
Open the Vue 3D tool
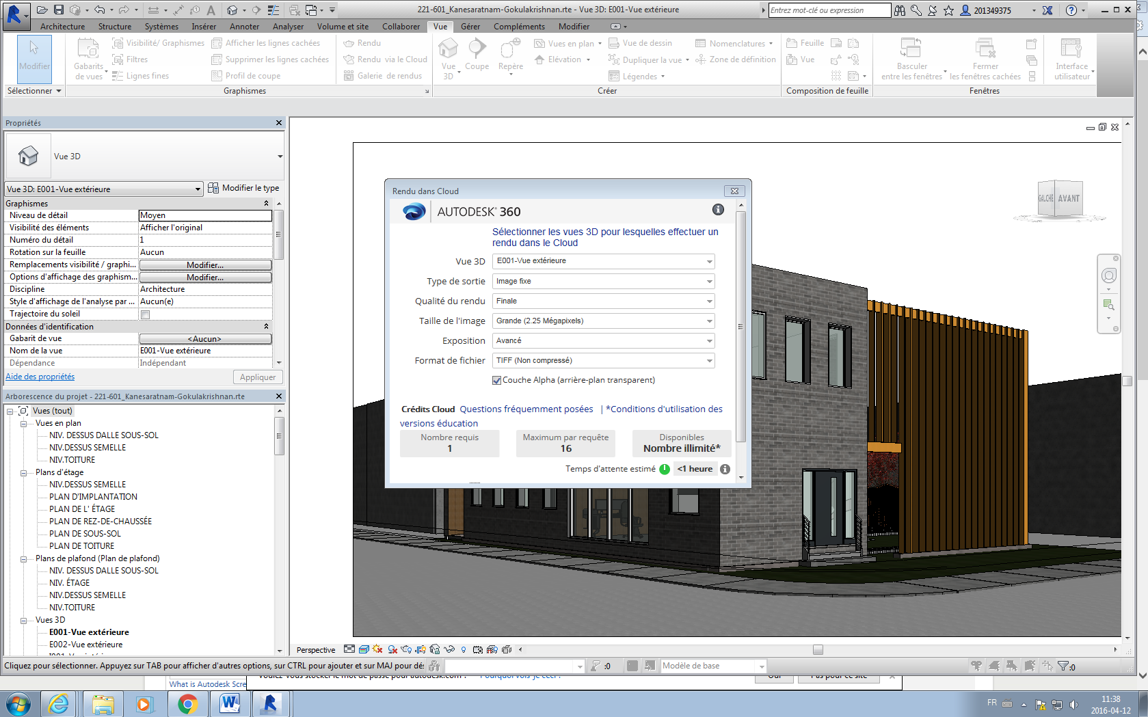point(448,55)
